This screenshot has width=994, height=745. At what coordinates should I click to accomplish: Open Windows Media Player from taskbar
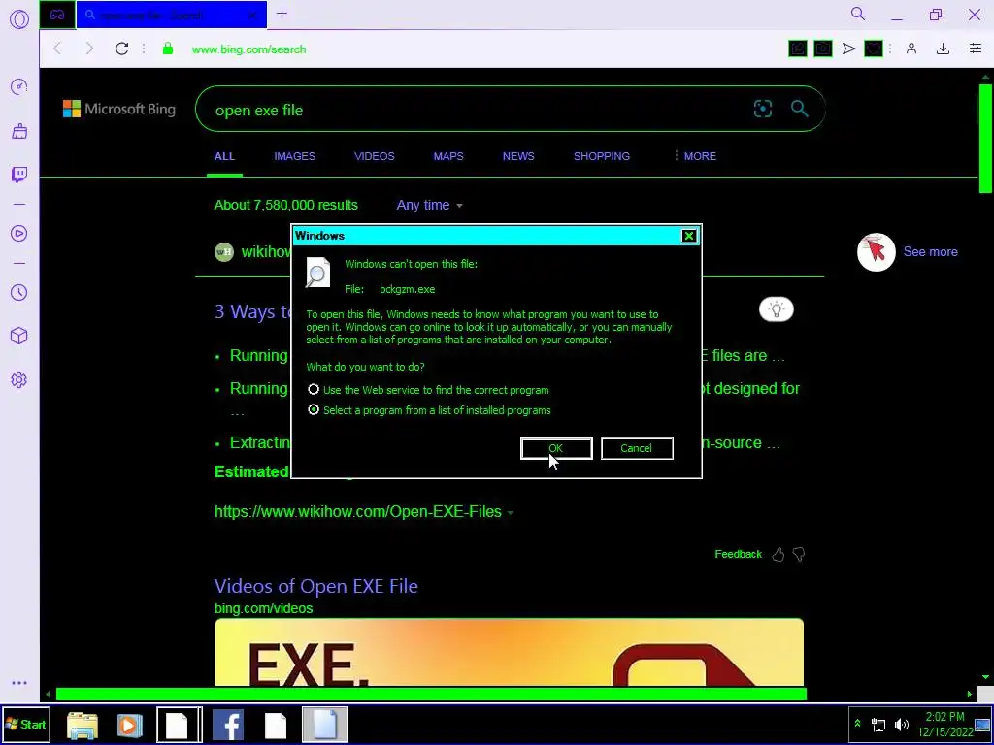129,726
